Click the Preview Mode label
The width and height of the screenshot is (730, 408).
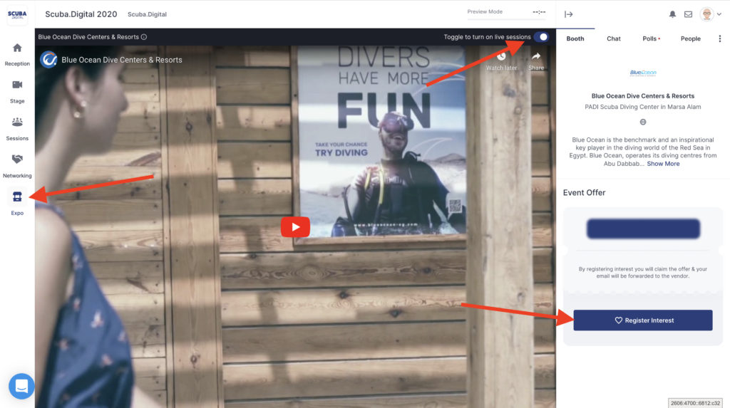click(x=485, y=11)
